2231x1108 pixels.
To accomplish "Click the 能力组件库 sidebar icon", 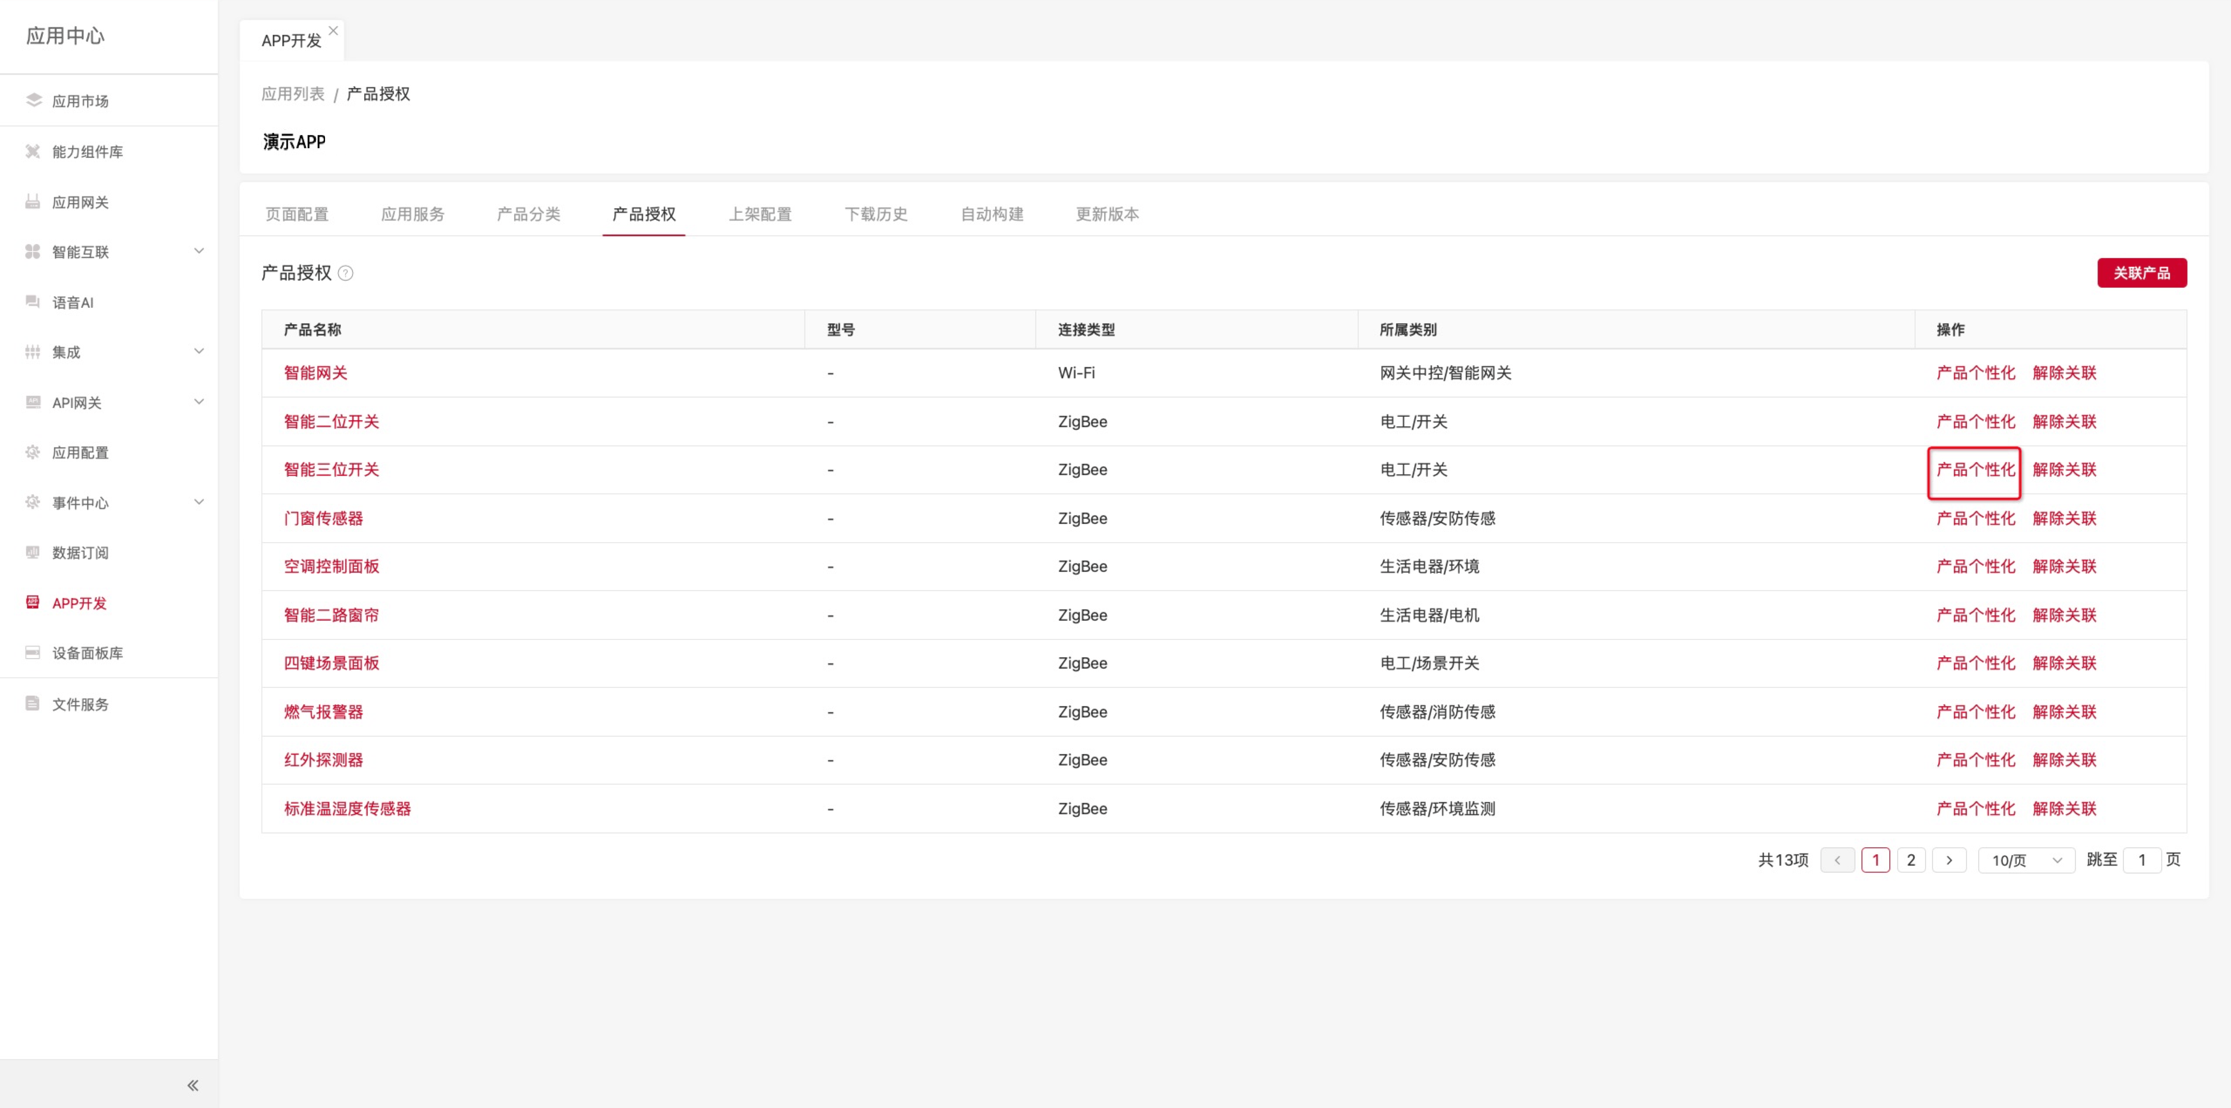I will [x=33, y=152].
